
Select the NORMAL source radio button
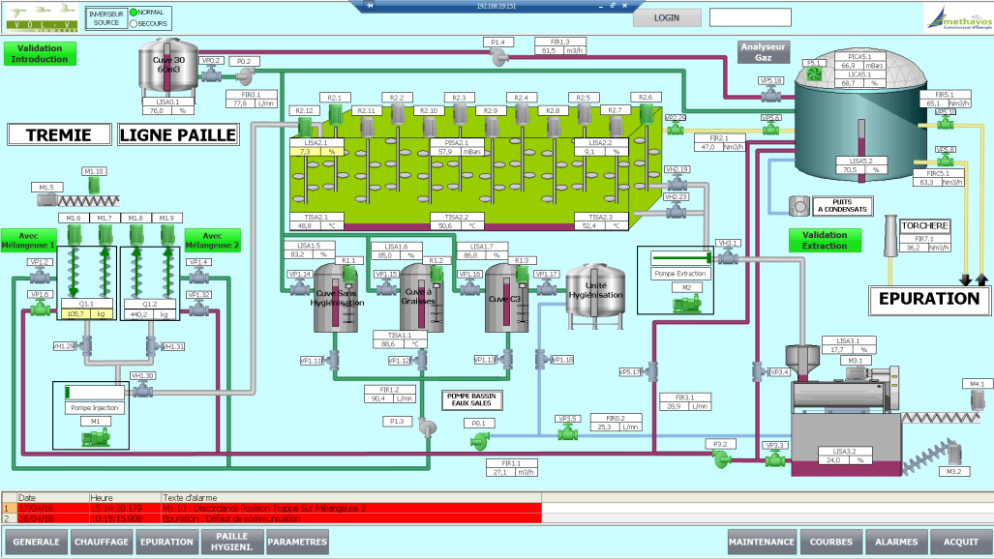point(134,12)
